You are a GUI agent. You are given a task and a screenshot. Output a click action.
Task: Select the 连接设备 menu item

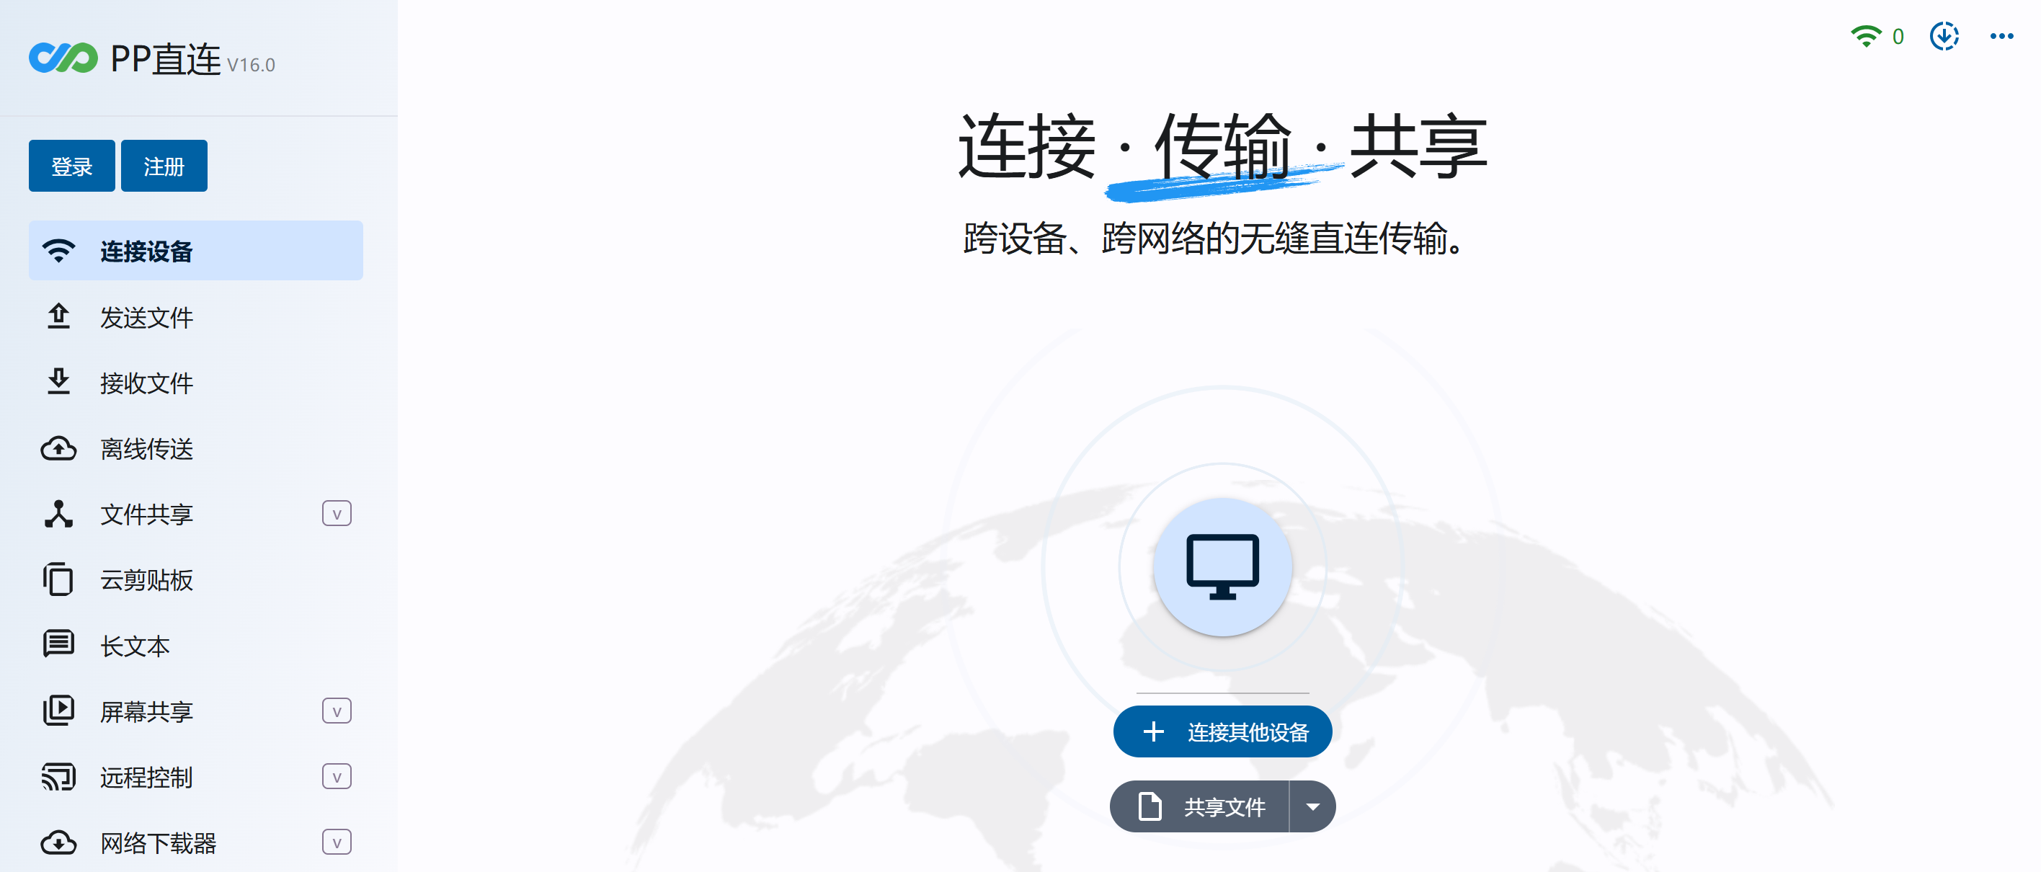(196, 250)
